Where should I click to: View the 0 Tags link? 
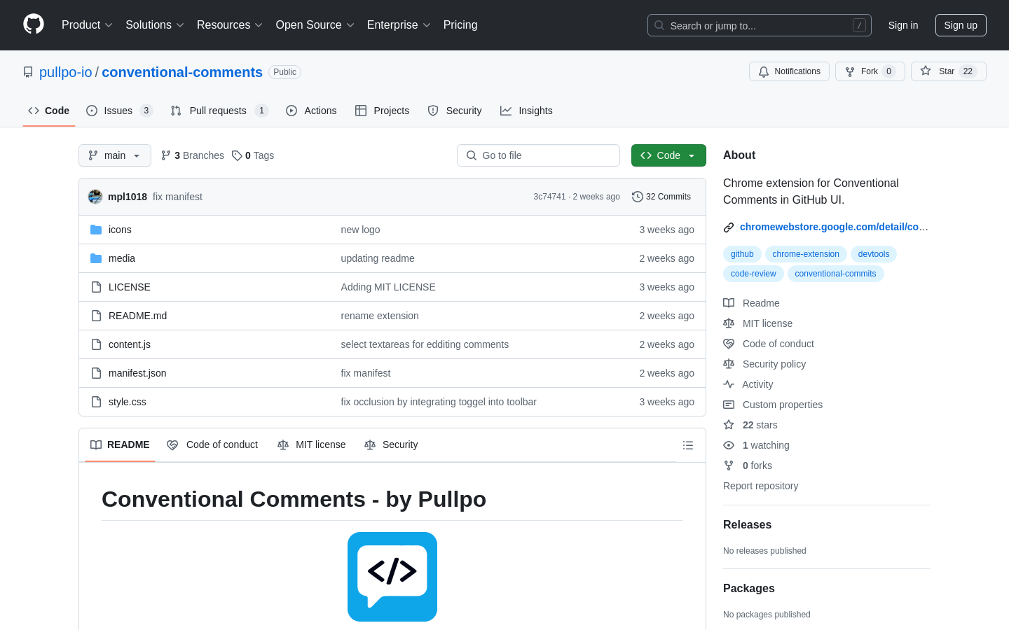pyautogui.click(x=253, y=155)
